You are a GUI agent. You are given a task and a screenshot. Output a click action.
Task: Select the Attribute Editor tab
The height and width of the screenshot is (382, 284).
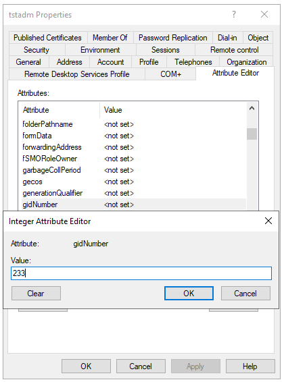click(x=235, y=73)
